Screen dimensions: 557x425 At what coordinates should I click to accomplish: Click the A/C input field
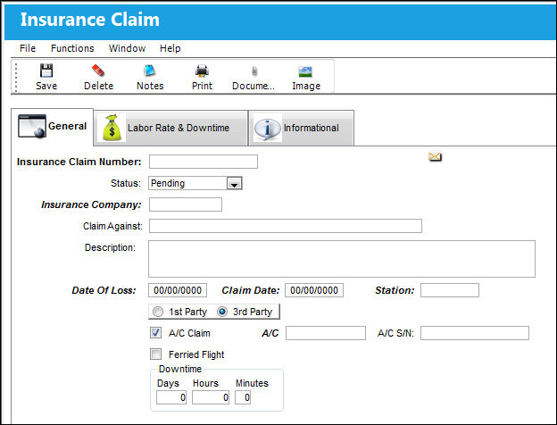[326, 333]
